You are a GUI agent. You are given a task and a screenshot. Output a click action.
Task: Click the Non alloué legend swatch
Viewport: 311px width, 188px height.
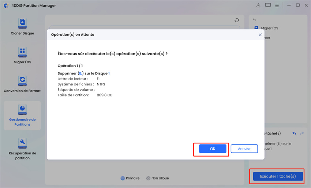[x=148, y=178]
